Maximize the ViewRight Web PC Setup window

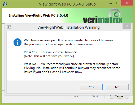118,3
